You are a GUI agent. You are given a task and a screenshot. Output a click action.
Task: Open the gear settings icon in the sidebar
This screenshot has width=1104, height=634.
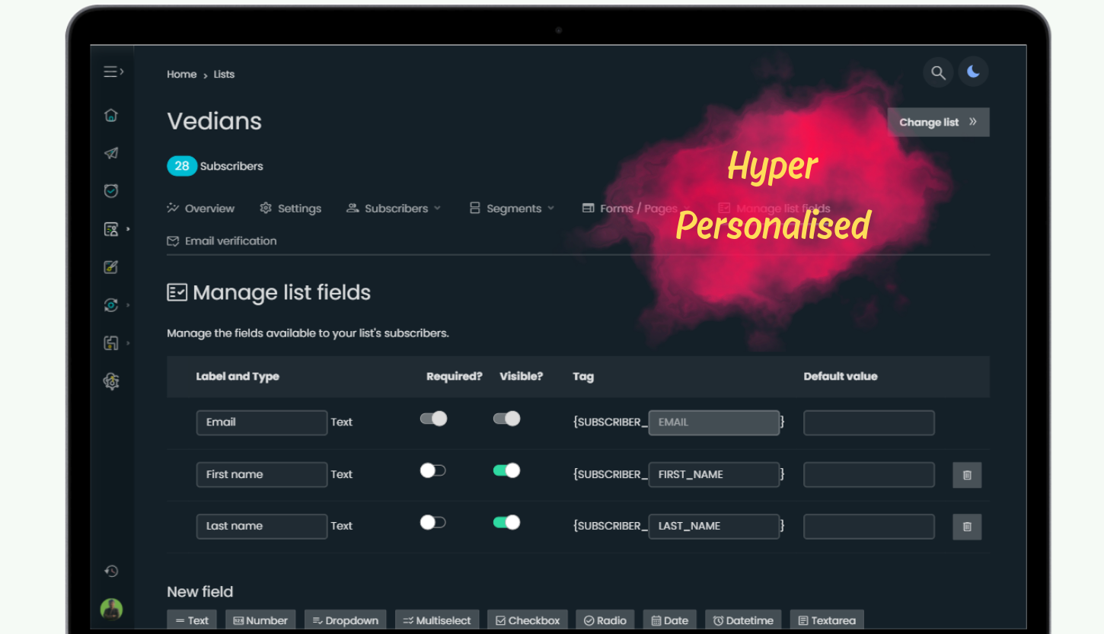(x=111, y=381)
